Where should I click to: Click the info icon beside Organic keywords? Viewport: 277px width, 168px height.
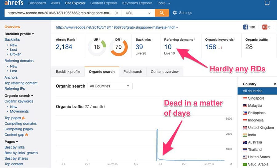pos(235,39)
